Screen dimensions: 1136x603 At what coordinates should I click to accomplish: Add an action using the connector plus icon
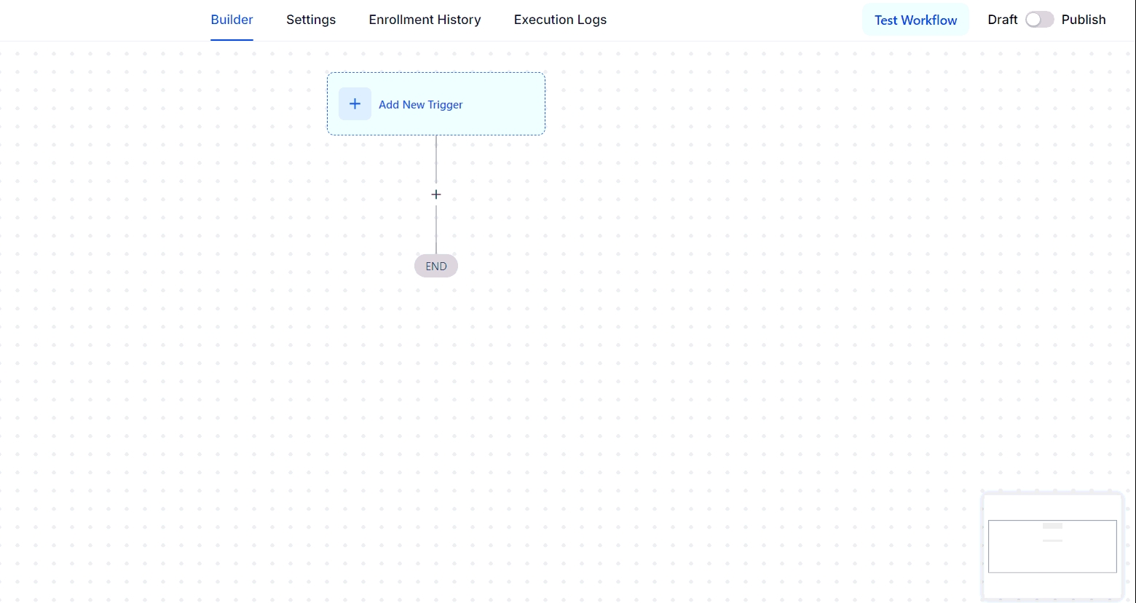click(x=436, y=194)
